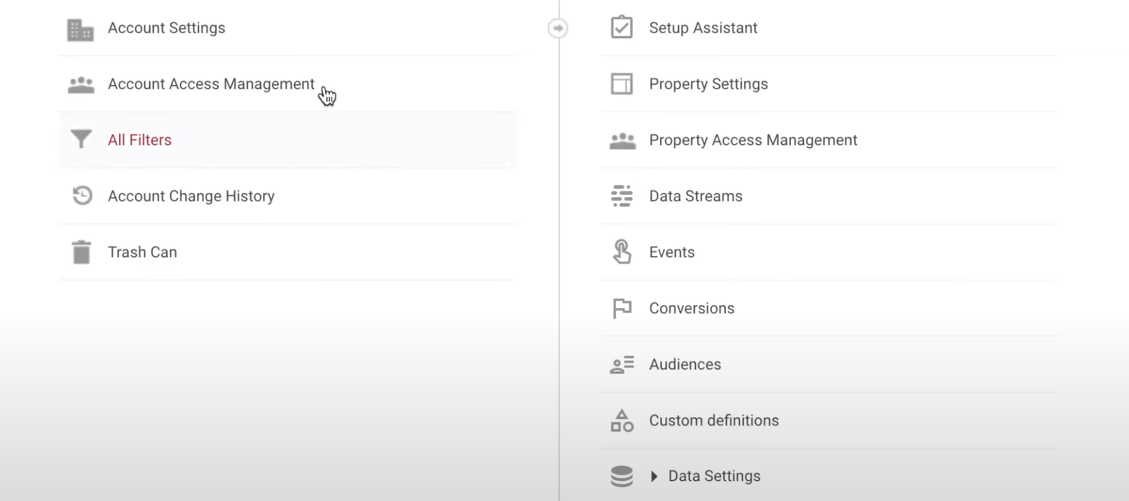Open Property Access Management

[753, 140]
